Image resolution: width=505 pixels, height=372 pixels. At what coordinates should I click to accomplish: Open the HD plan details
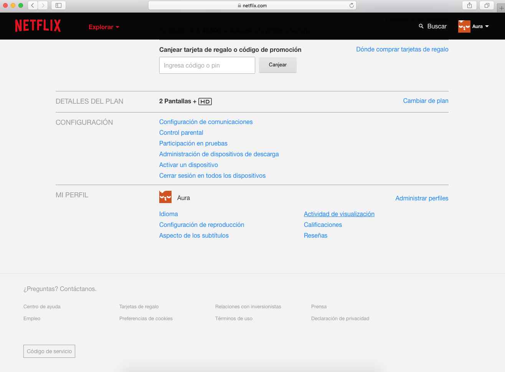tap(205, 101)
